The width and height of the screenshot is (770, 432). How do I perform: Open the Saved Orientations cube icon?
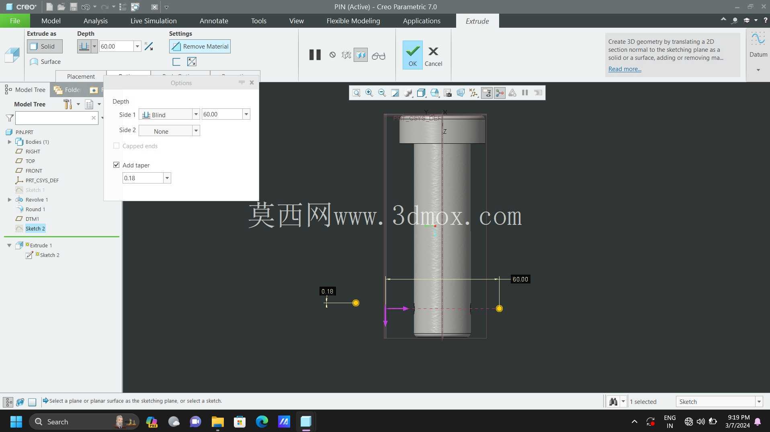(421, 93)
